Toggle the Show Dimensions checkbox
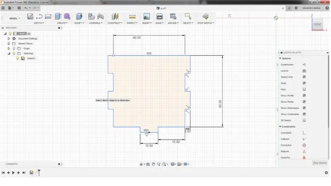 (x=304, y=108)
